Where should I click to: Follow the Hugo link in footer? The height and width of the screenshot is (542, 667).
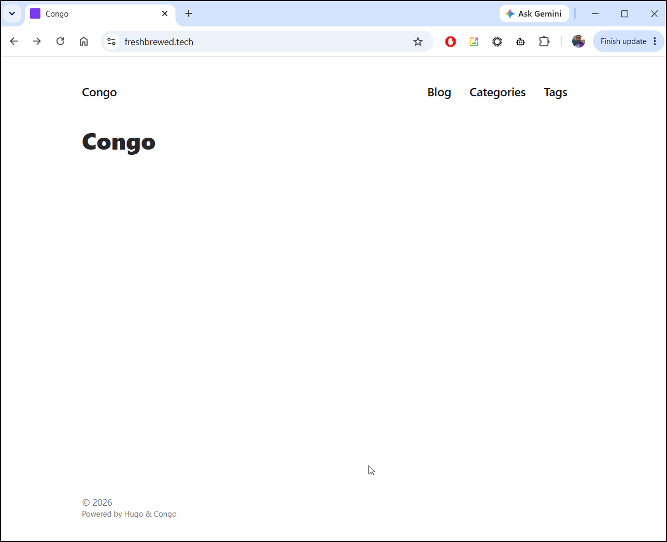click(x=134, y=514)
